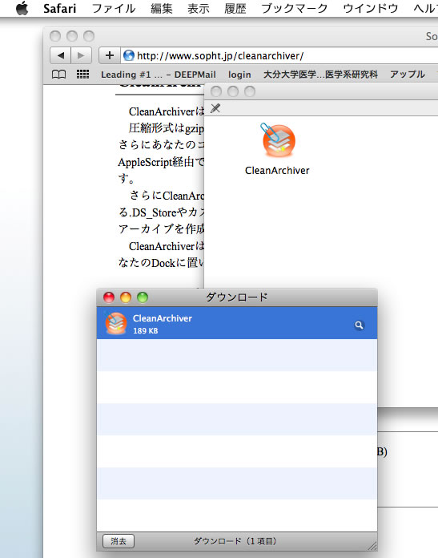
Task: Open the 大分大学医学 bookmark
Action: (x=320, y=75)
